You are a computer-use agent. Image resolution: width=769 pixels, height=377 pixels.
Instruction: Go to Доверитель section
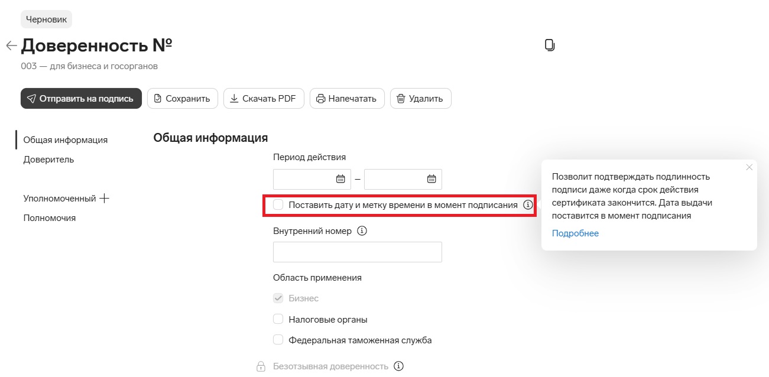pyautogui.click(x=48, y=160)
